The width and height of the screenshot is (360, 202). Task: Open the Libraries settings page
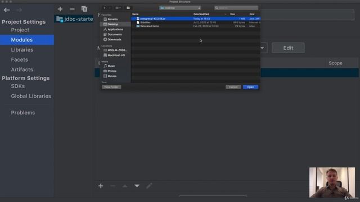22,50
